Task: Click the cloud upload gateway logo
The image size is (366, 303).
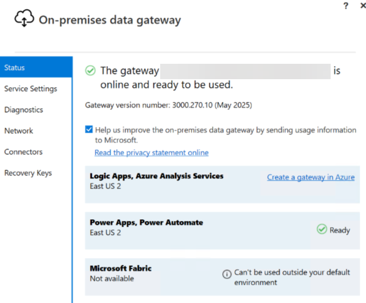Action: (25, 18)
